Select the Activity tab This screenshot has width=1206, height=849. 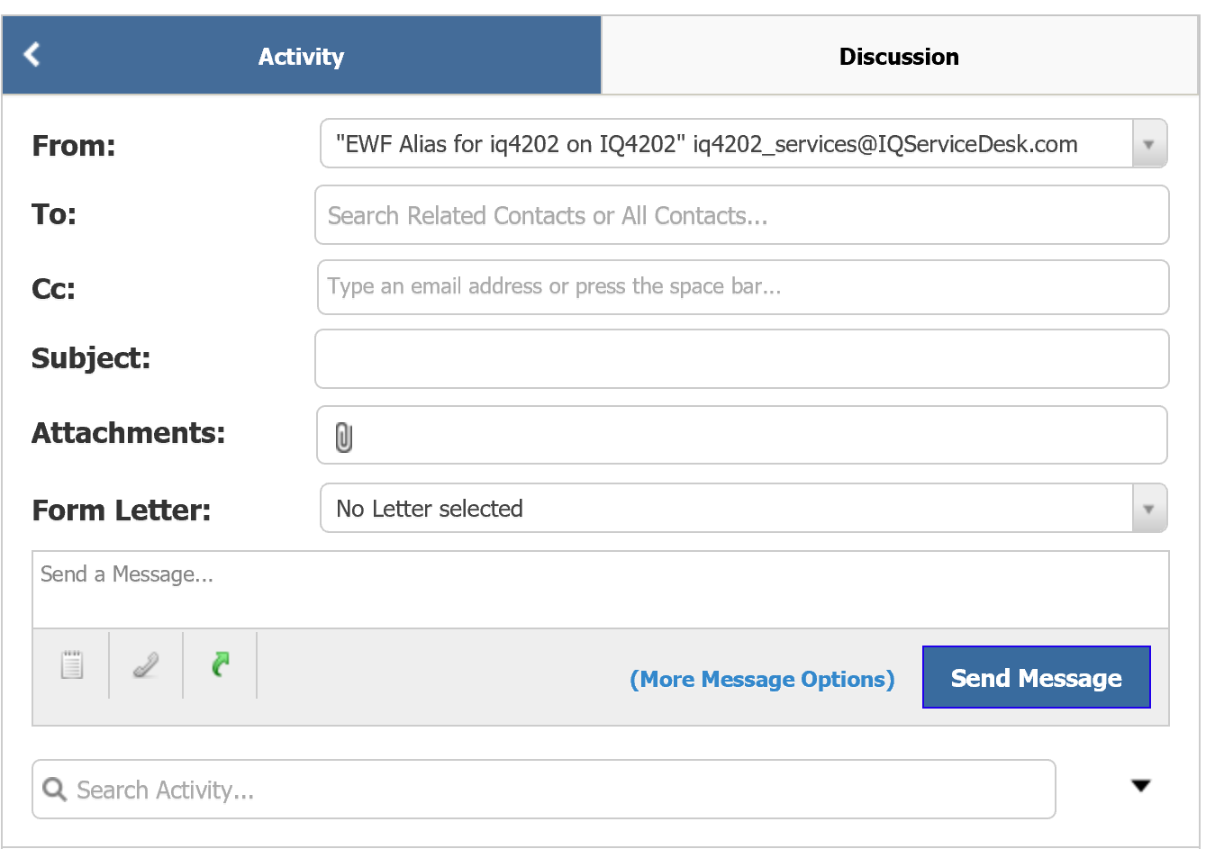(301, 56)
